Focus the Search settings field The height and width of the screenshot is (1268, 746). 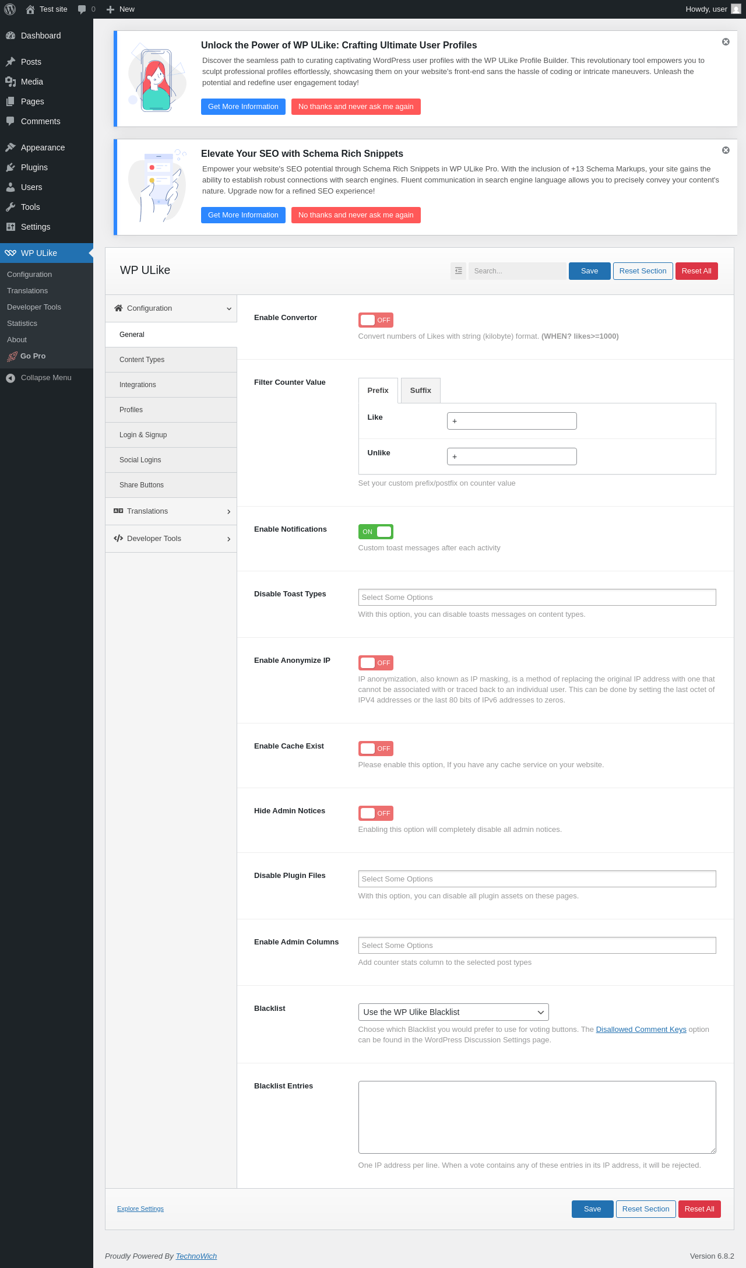pyautogui.click(x=517, y=271)
